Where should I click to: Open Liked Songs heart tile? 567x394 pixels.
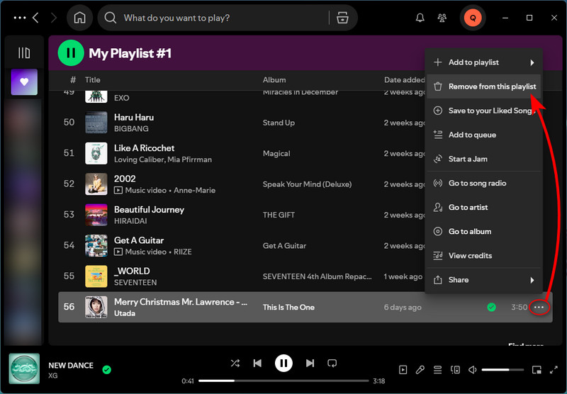[24, 82]
